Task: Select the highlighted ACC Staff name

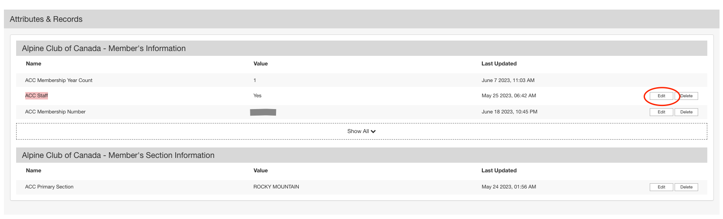Action: (x=37, y=96)
